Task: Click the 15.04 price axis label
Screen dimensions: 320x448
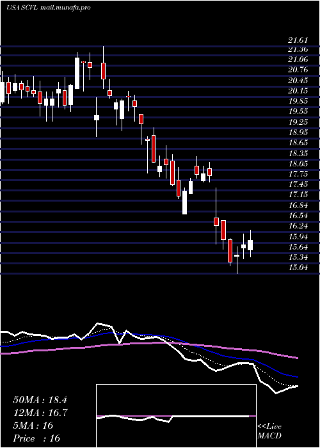Action: click(298, 268)
